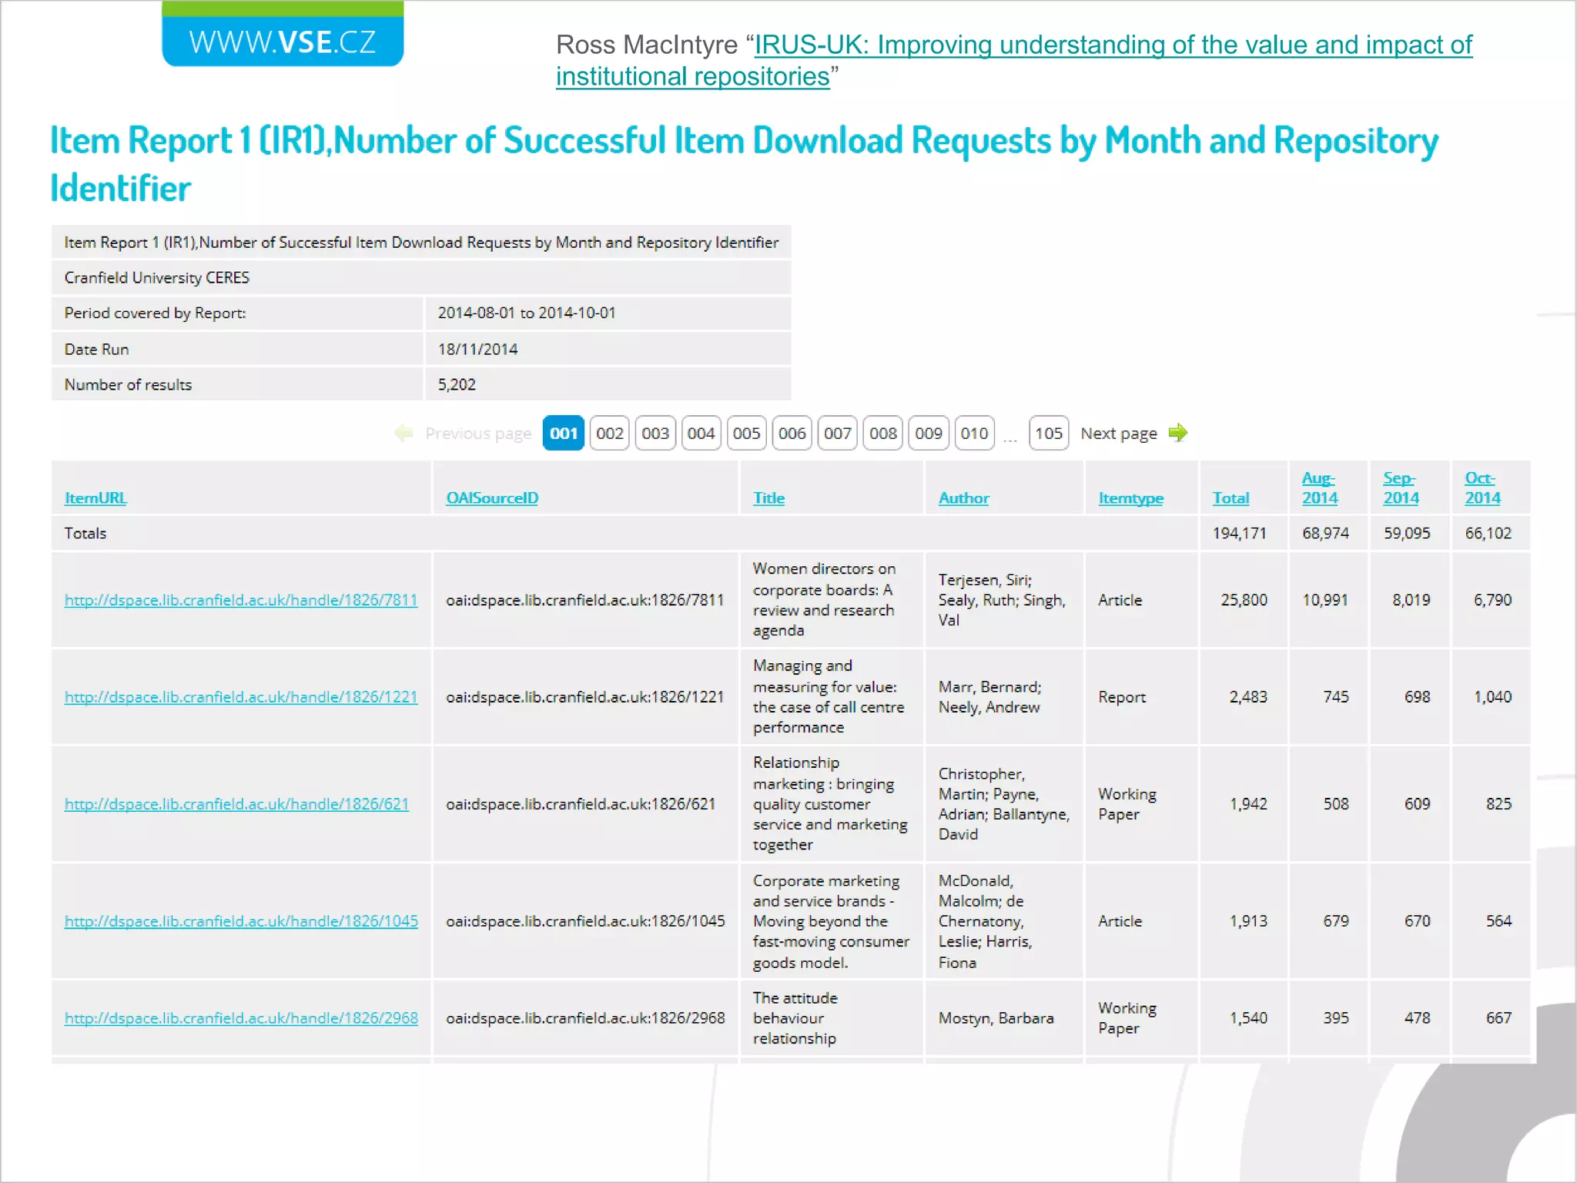Open item URL handle/1826/2968

click(241, 1018)
